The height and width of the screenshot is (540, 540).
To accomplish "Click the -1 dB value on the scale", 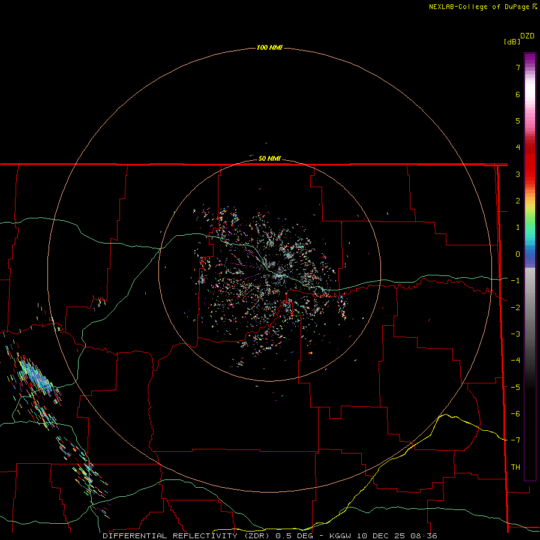I will [x=515, y=281].
